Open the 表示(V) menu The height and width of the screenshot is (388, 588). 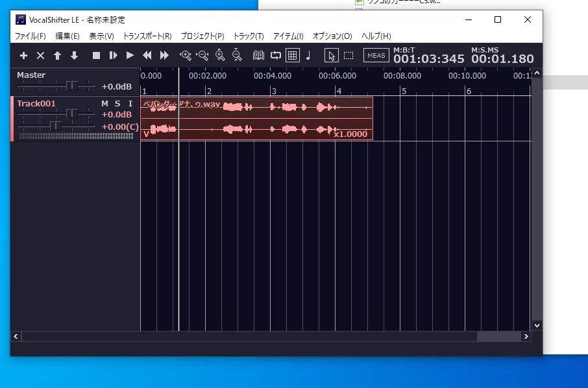point(101,36)
